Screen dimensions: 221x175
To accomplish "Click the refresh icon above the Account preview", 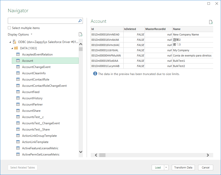I will [211, 22].
